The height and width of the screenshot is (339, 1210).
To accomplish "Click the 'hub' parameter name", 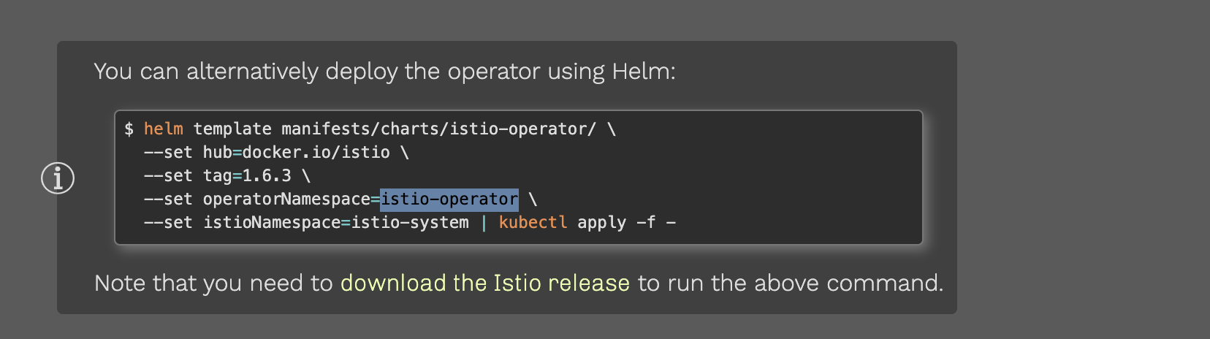I will point(217,152).
